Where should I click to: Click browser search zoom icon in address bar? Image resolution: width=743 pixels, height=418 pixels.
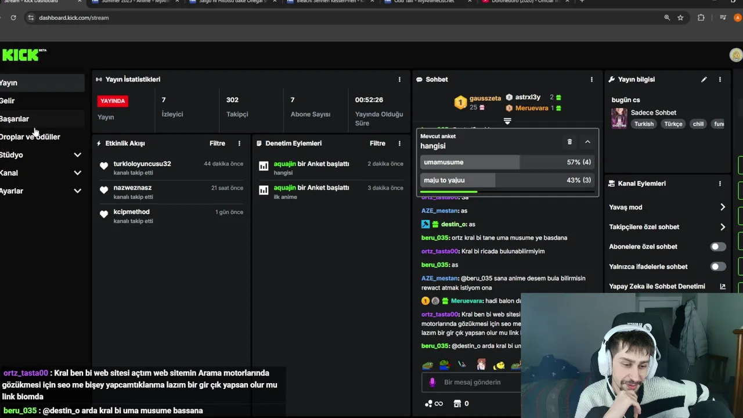click(667, 17)
